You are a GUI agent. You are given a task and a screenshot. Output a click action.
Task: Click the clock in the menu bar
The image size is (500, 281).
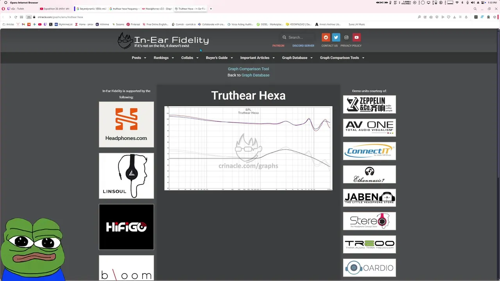point(492,3)
